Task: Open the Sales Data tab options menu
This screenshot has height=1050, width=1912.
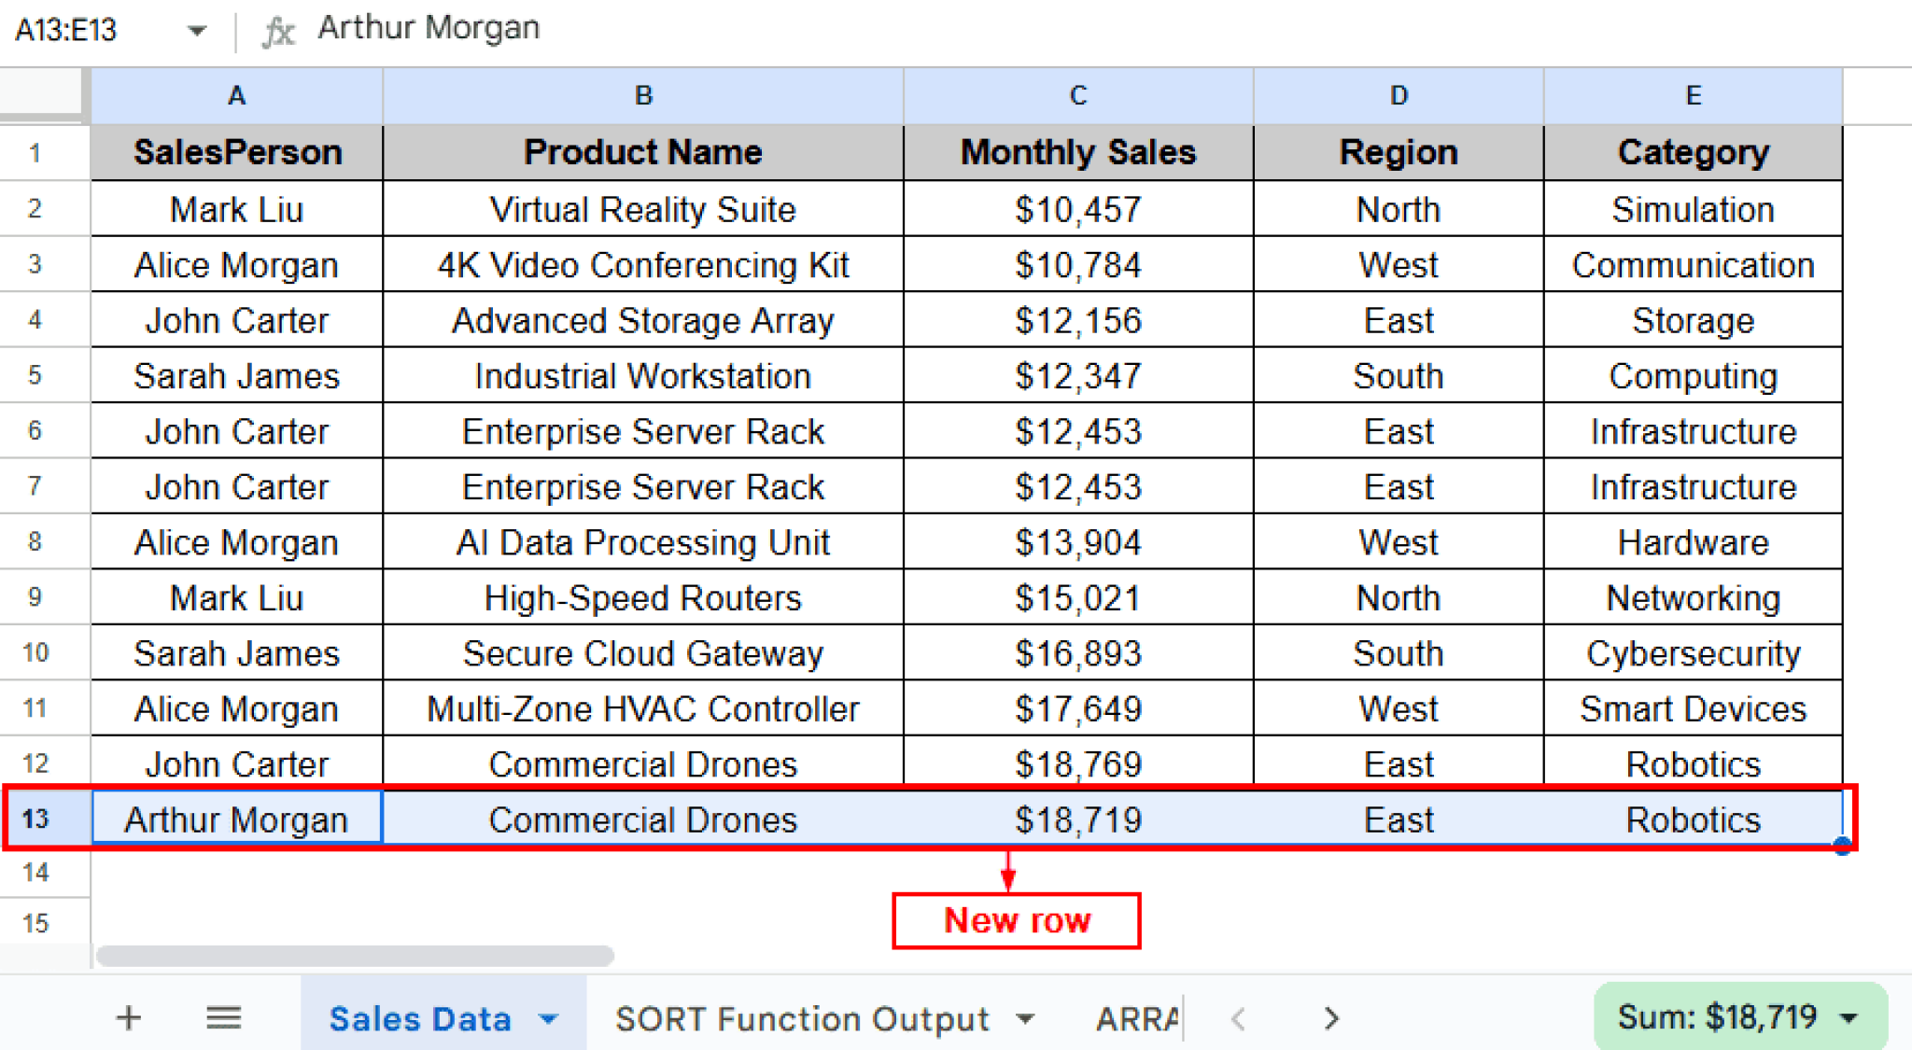Action: point(548,1017)
